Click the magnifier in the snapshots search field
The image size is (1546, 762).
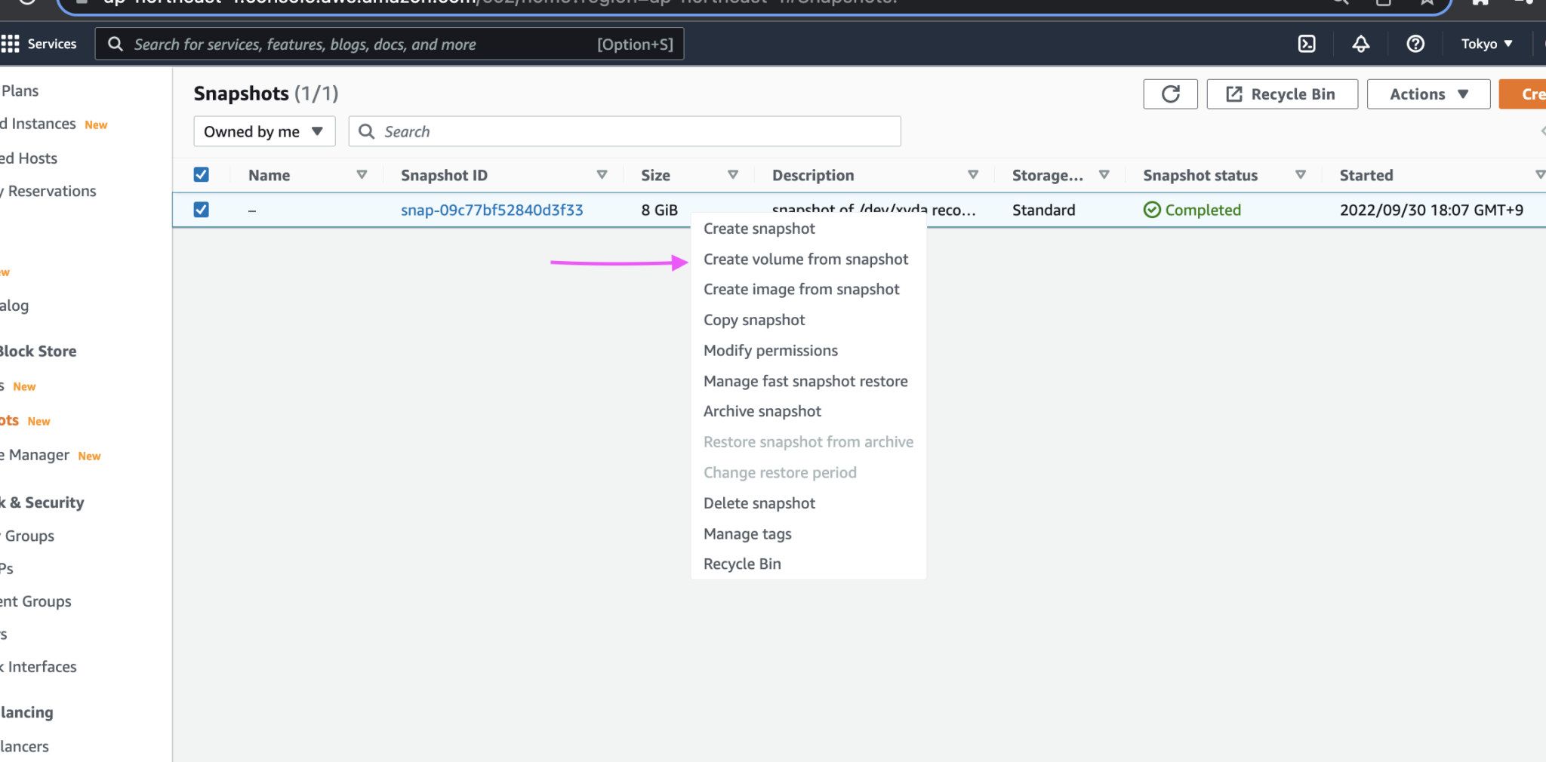[x=367, y=131]
